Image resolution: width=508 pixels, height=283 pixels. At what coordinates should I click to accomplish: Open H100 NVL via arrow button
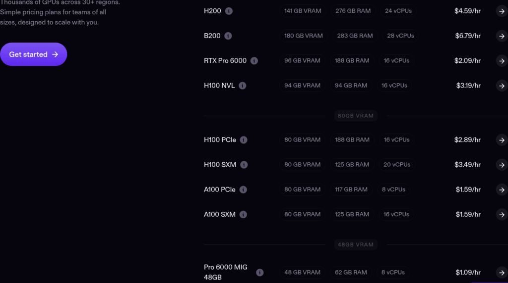(x=502, y=86)
